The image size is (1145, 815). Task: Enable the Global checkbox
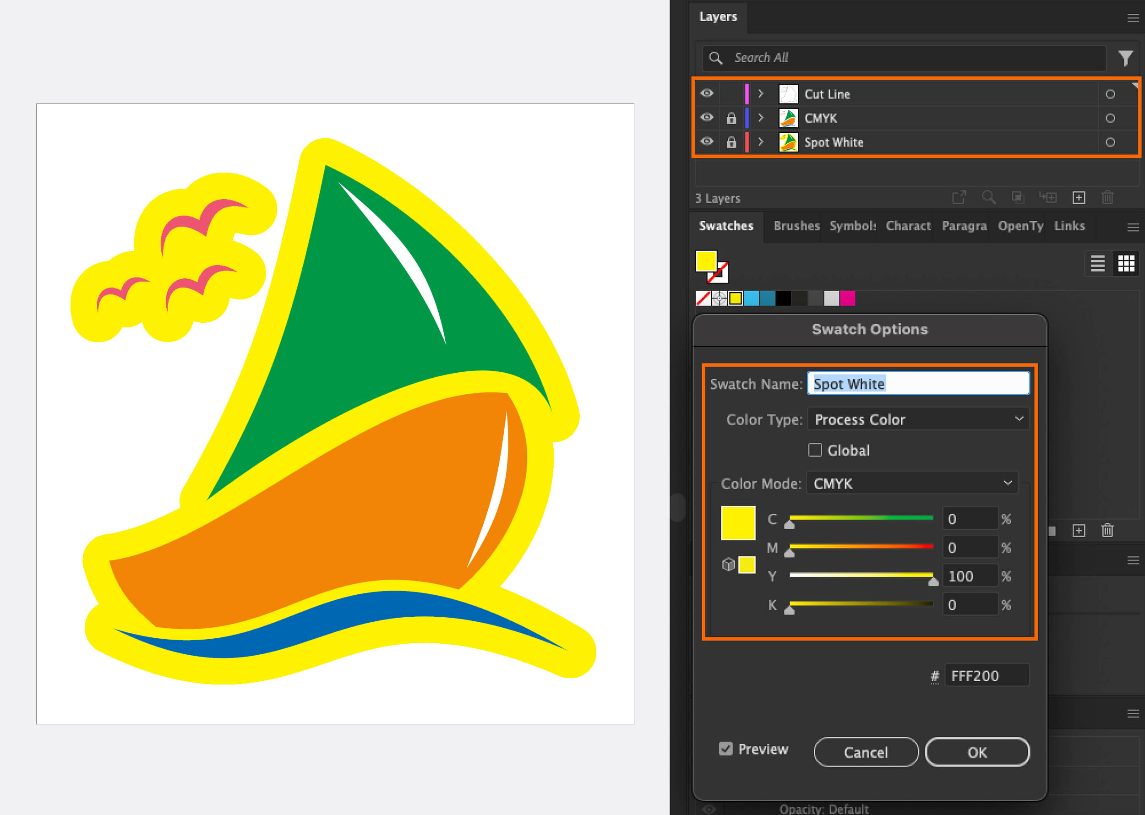(815, 450)
